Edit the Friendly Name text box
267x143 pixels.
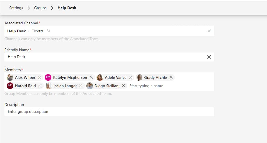pos(105,57)
